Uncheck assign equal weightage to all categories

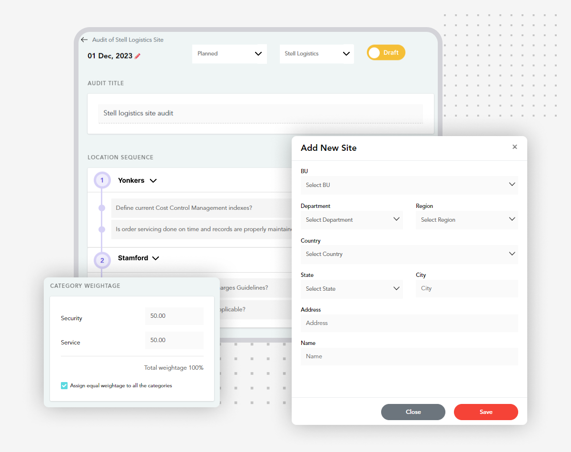point(64,385)
